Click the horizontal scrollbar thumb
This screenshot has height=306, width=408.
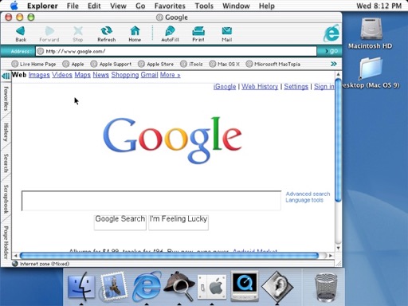point(170,256)
